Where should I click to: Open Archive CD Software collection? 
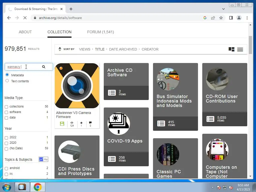(x=120, y=72)
